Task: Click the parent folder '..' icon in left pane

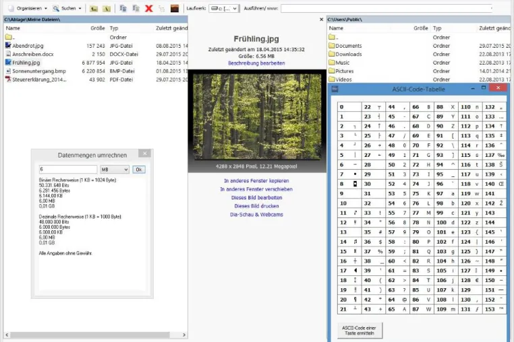Action: pyautogui.click(x=9, y=37)
